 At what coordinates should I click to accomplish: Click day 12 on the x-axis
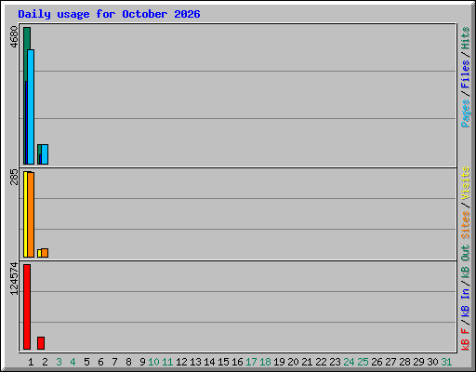click(x=181, y=362)
